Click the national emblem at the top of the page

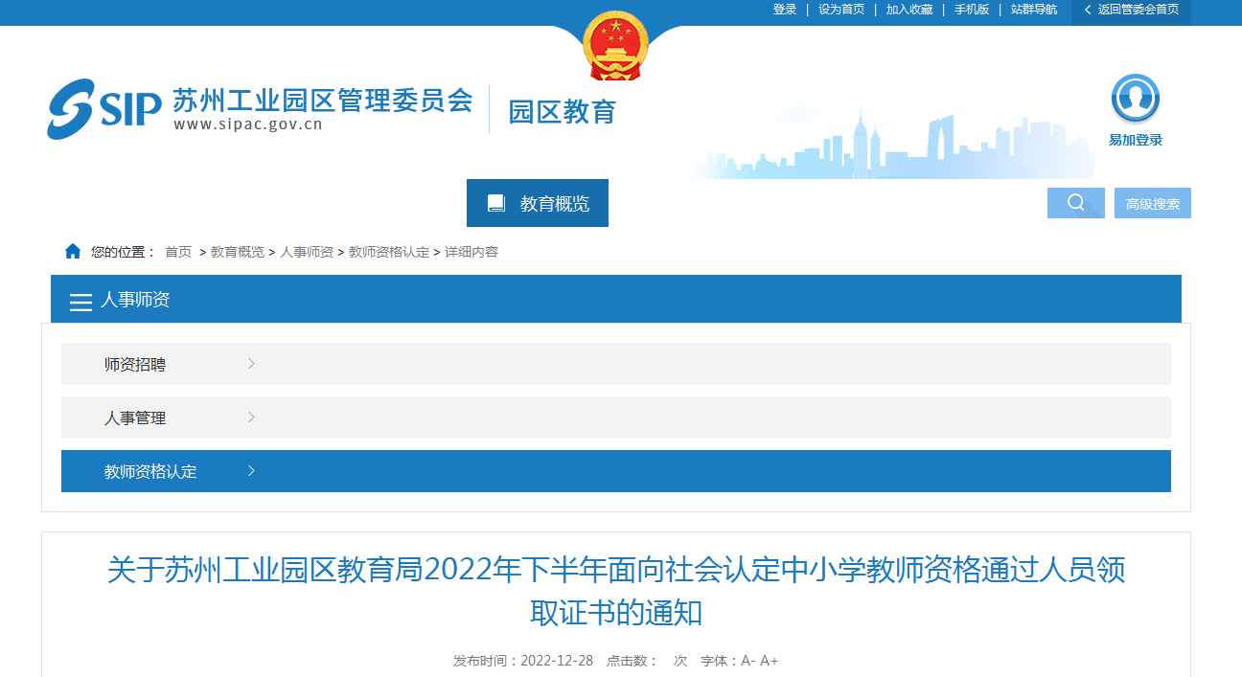tap(615, 46)
